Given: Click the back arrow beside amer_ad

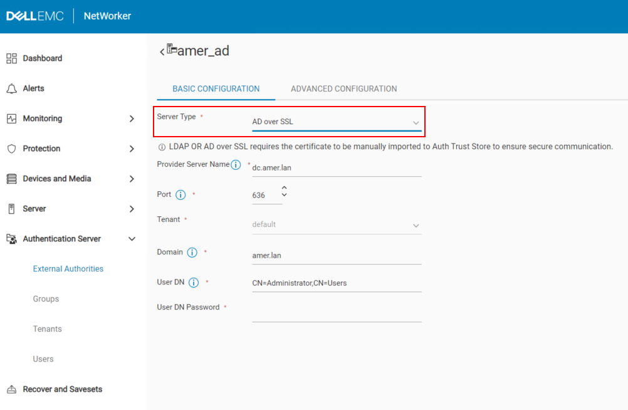Looking at the screenshot, I should tap(162, 52).
